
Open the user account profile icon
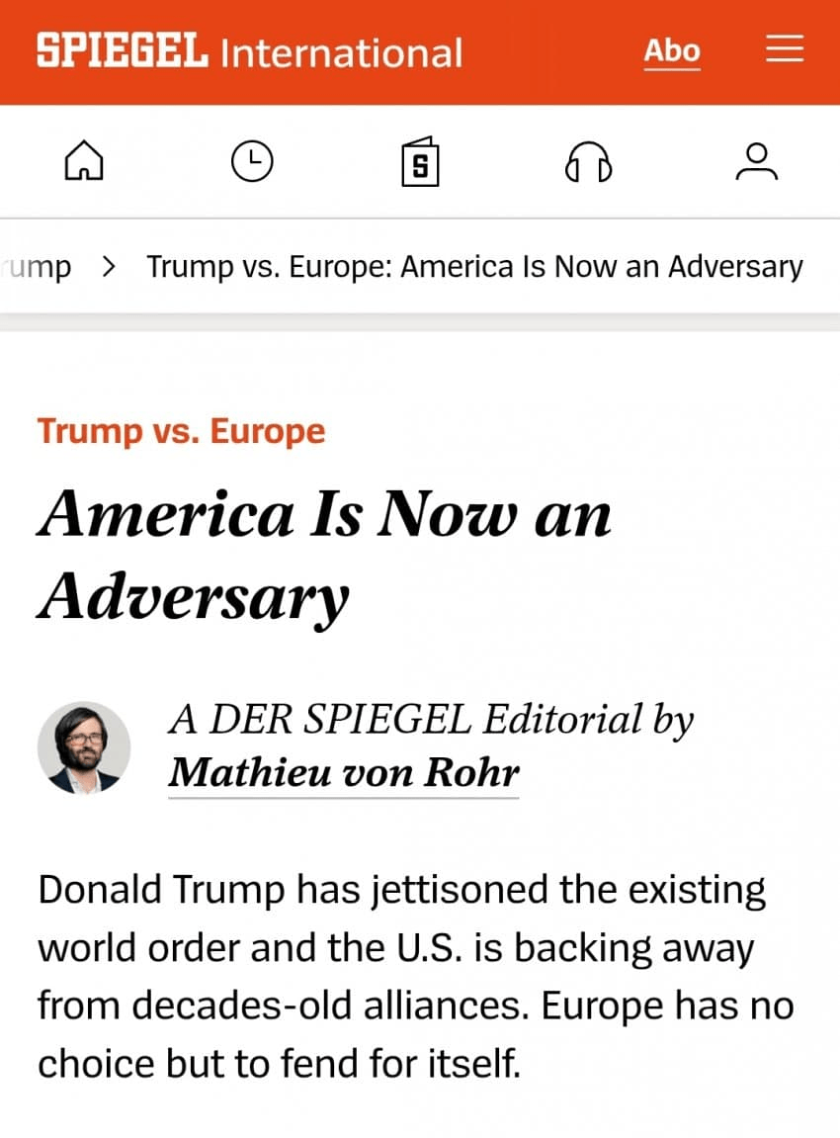(x=757, y=161)
